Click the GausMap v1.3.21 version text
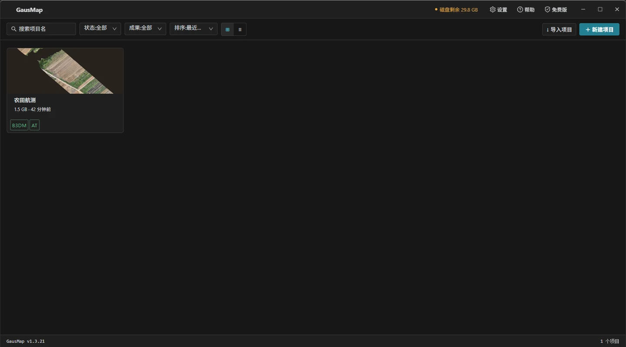The image size is (626, 347). click(x=26, y=341)
